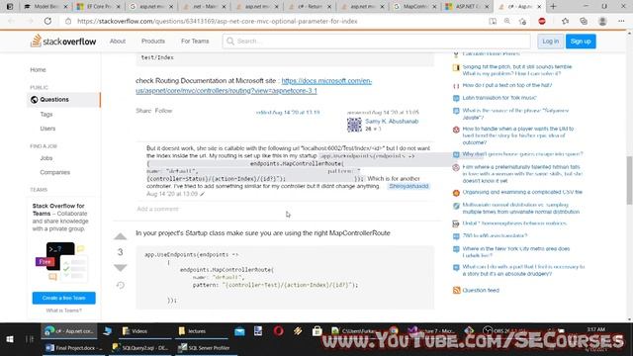Open the answer's activity history icon
This screenshot has width=633, height=356.
click(x=121, y=286)
